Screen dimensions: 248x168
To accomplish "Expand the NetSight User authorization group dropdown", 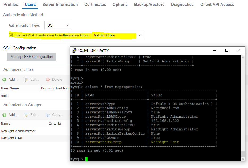I will 140,35.
